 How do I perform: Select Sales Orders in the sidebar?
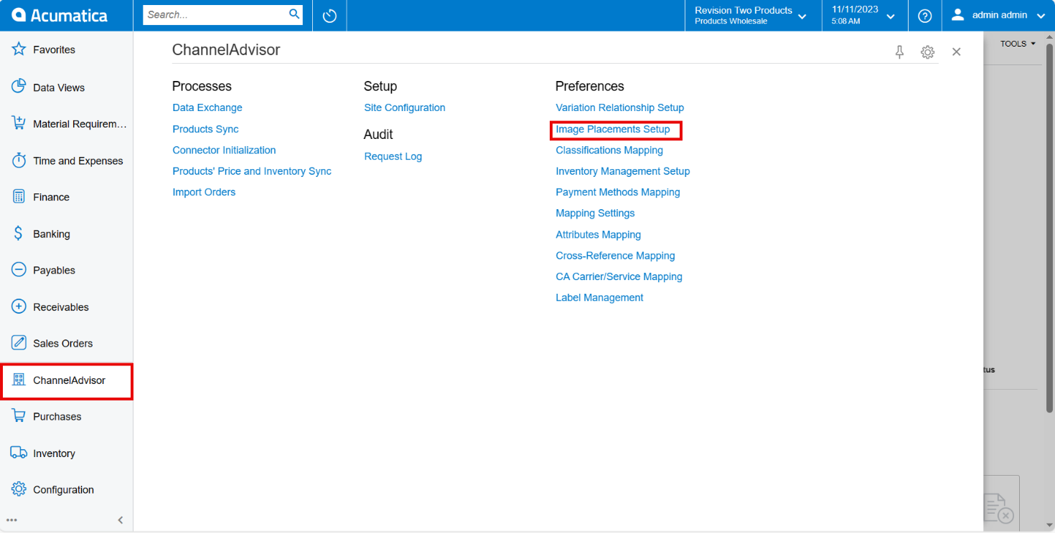pyautogui.click(x=62, y=343)
